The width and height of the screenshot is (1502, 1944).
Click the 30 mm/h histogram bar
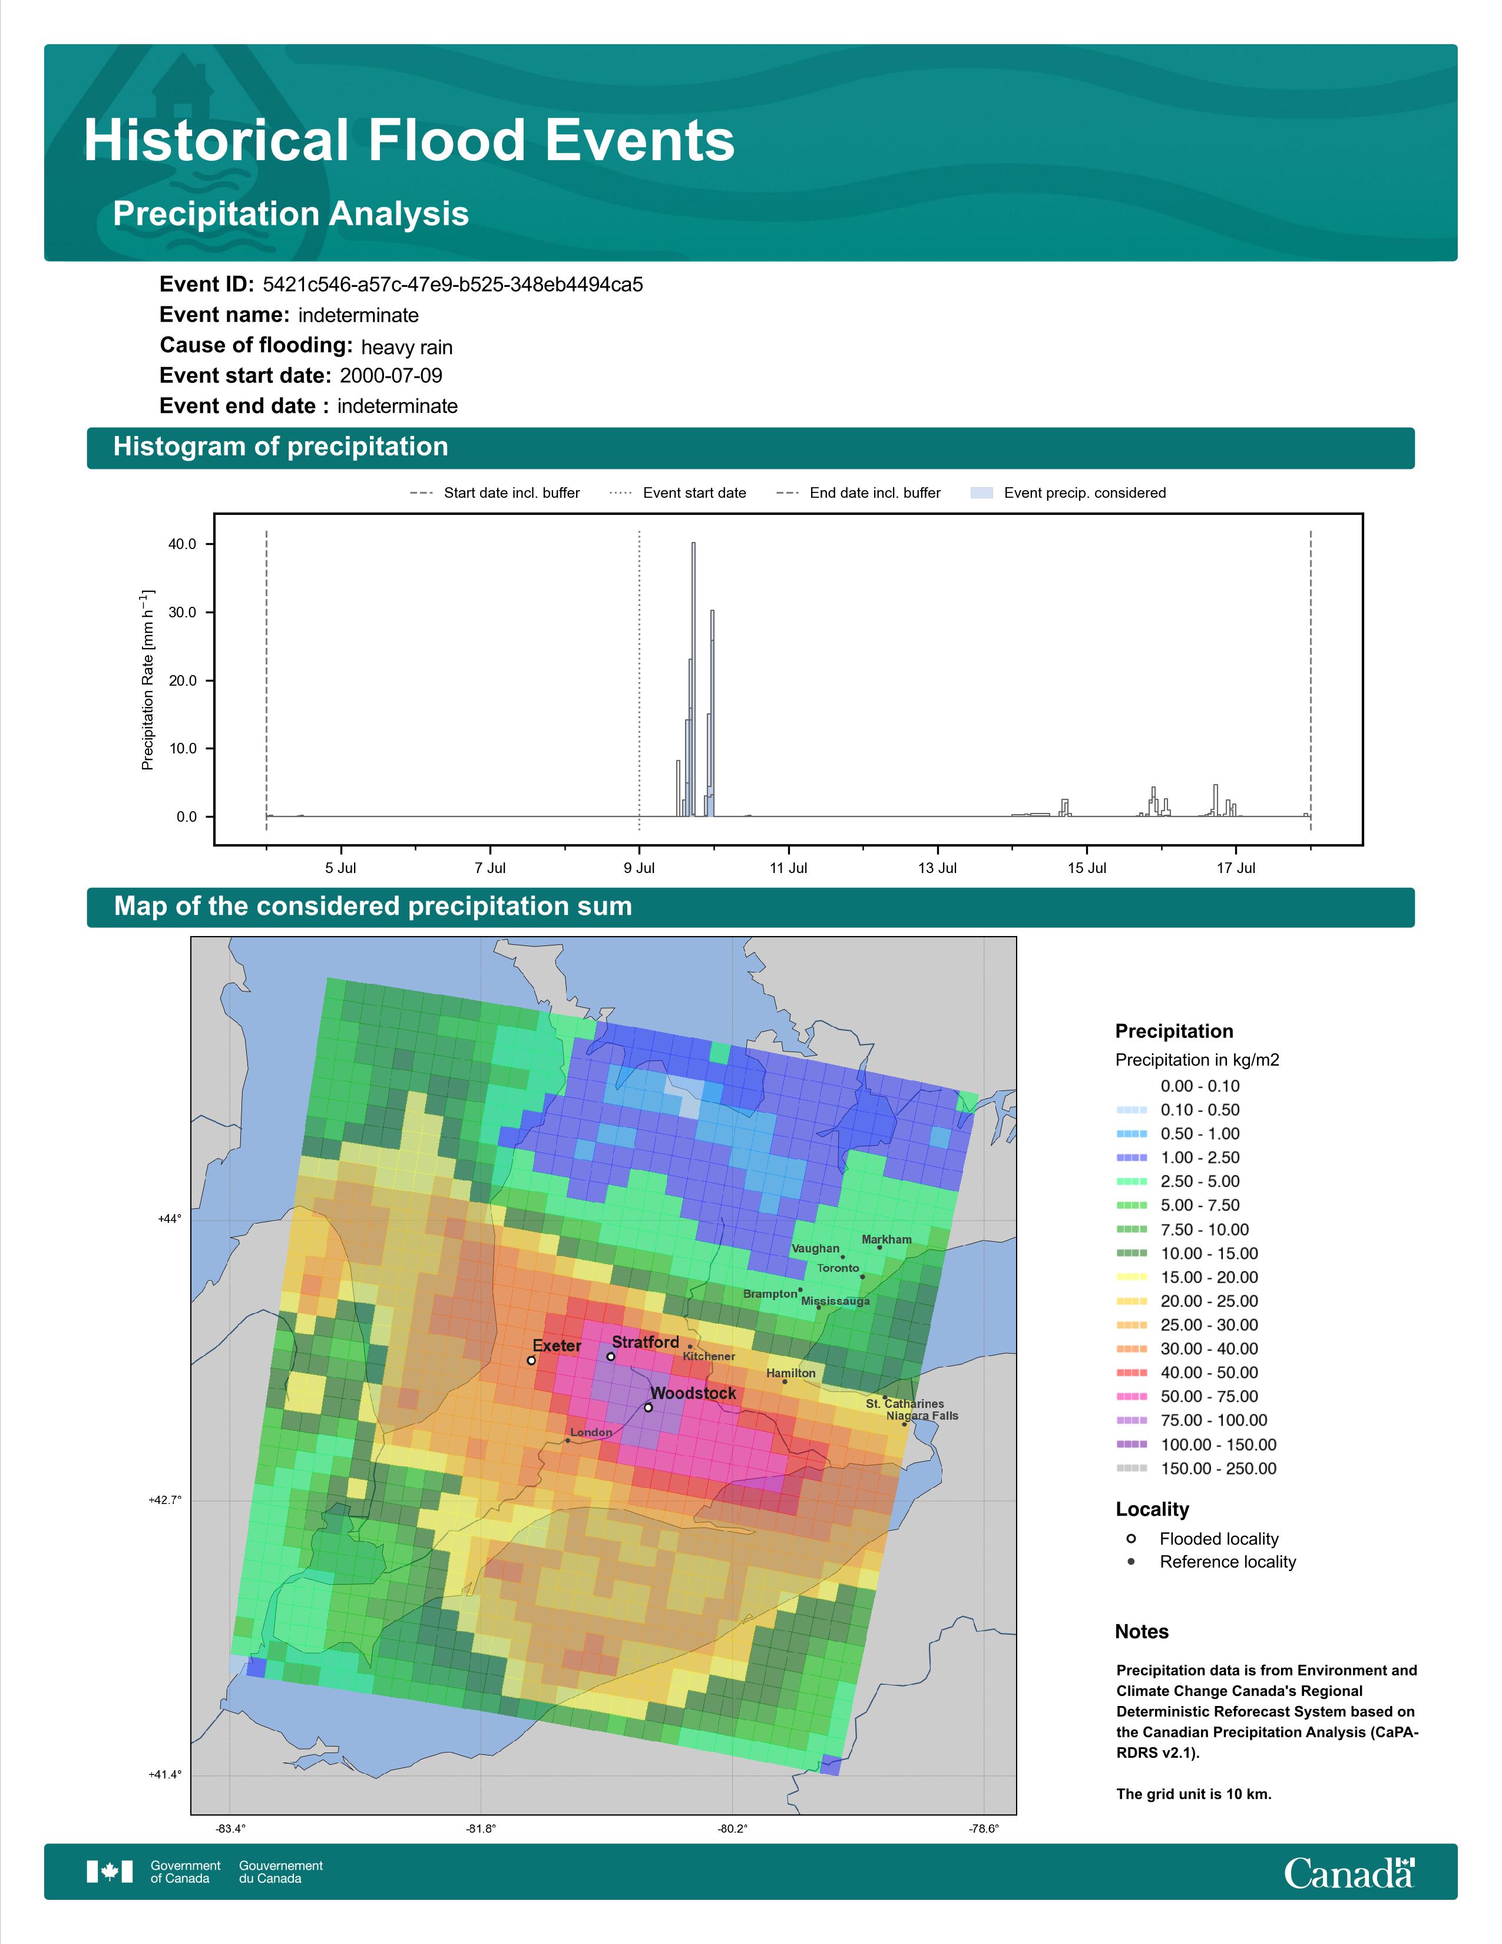[712, 713]
